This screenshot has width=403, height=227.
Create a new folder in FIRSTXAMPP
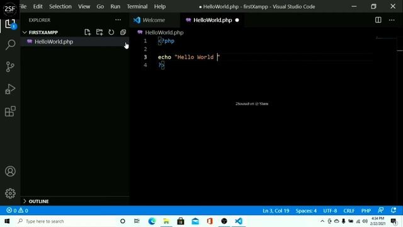(x=99, y=32)
